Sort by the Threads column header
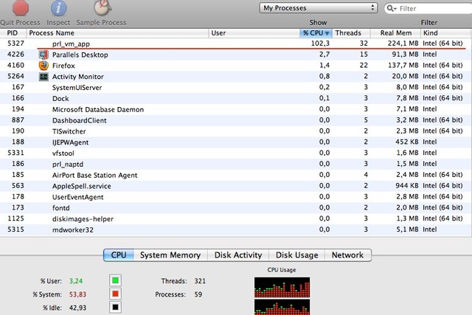 351,33
